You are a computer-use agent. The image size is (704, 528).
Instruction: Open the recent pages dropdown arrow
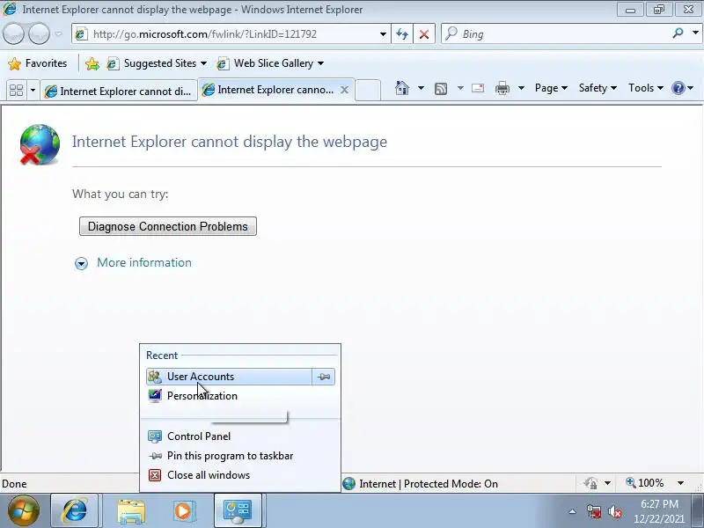pyautogui.click(x=59, y=34)
